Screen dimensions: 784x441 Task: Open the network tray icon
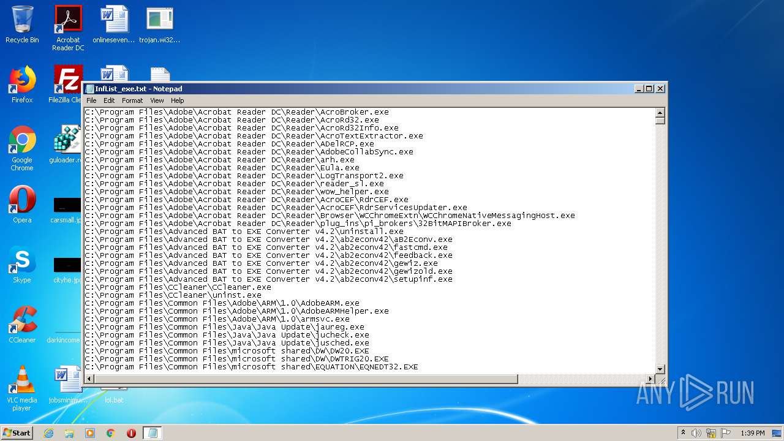pos(711,433)
